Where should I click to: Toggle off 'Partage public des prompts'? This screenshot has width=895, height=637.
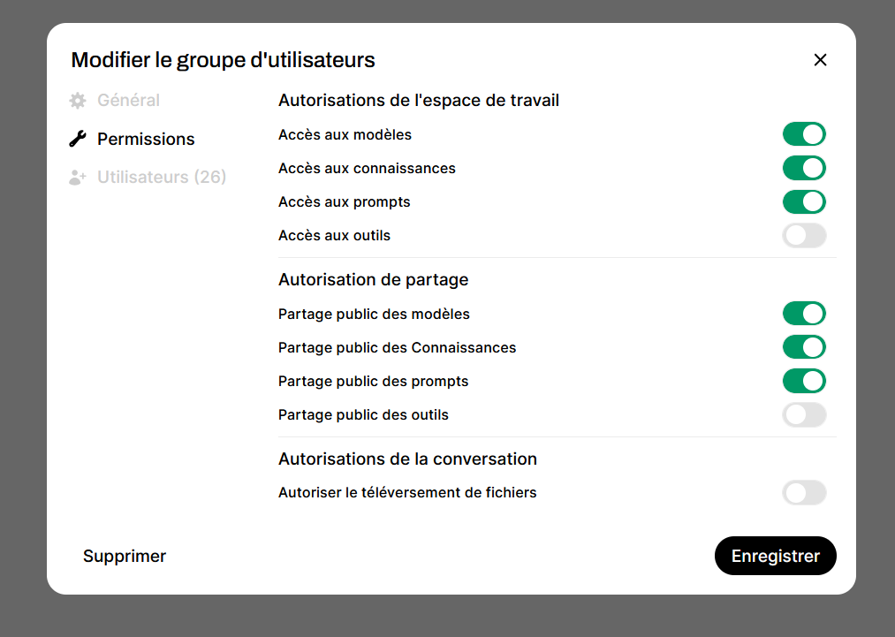coord(804,381)
